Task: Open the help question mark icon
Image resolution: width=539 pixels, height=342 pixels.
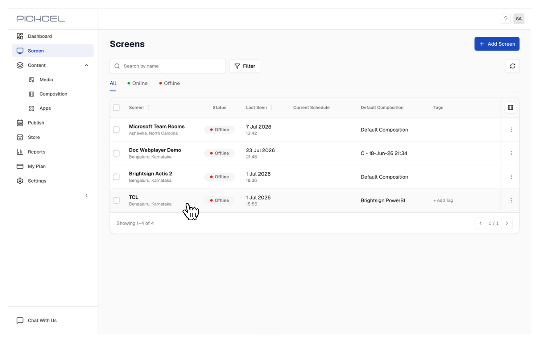Action: [506, 19]
